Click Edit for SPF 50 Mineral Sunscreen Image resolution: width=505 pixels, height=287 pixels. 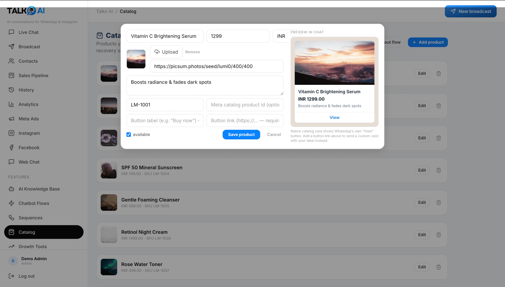pos(422,170)
